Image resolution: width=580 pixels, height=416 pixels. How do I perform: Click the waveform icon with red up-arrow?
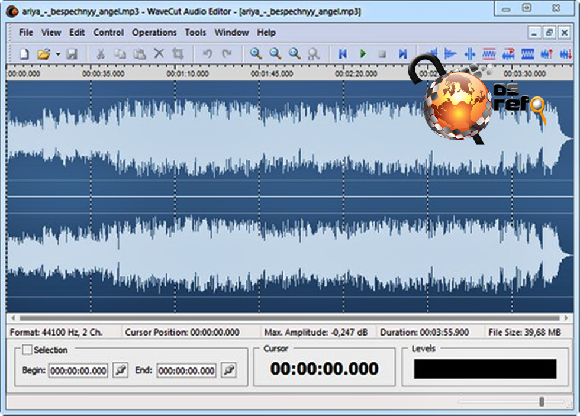point(546,54)
